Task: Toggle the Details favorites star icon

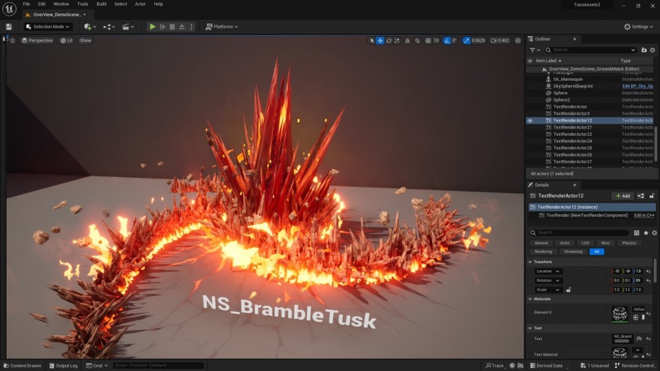Action: [646, 232]
